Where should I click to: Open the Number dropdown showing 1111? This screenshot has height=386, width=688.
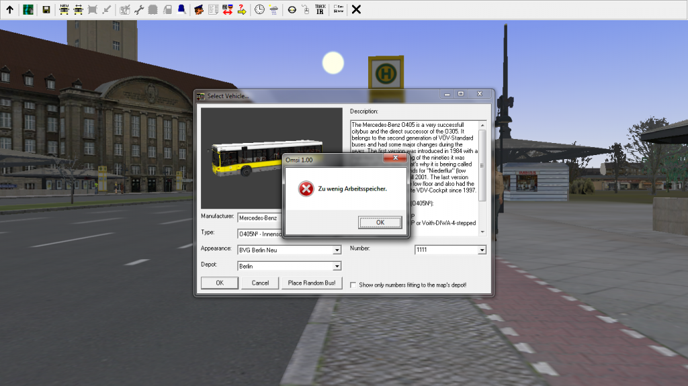pyautogui.click(x=482, y=250)
